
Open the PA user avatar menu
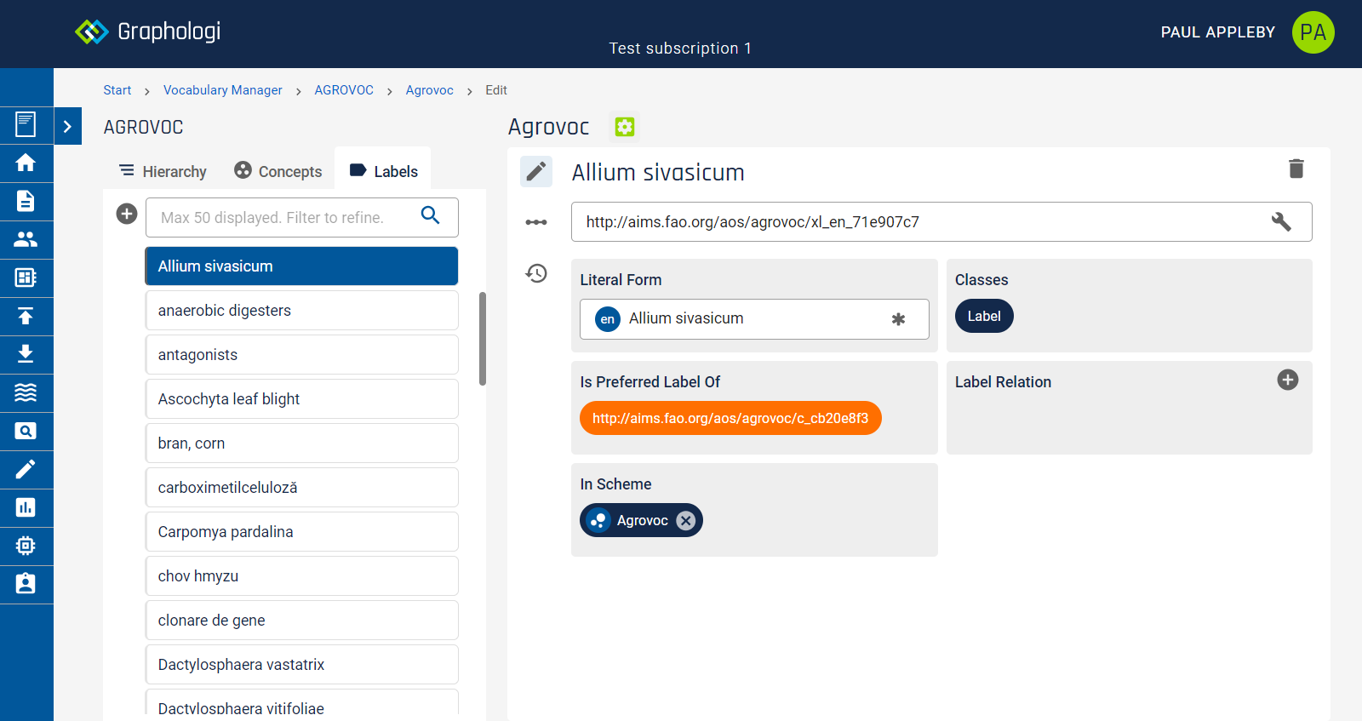click(1313, 32)
